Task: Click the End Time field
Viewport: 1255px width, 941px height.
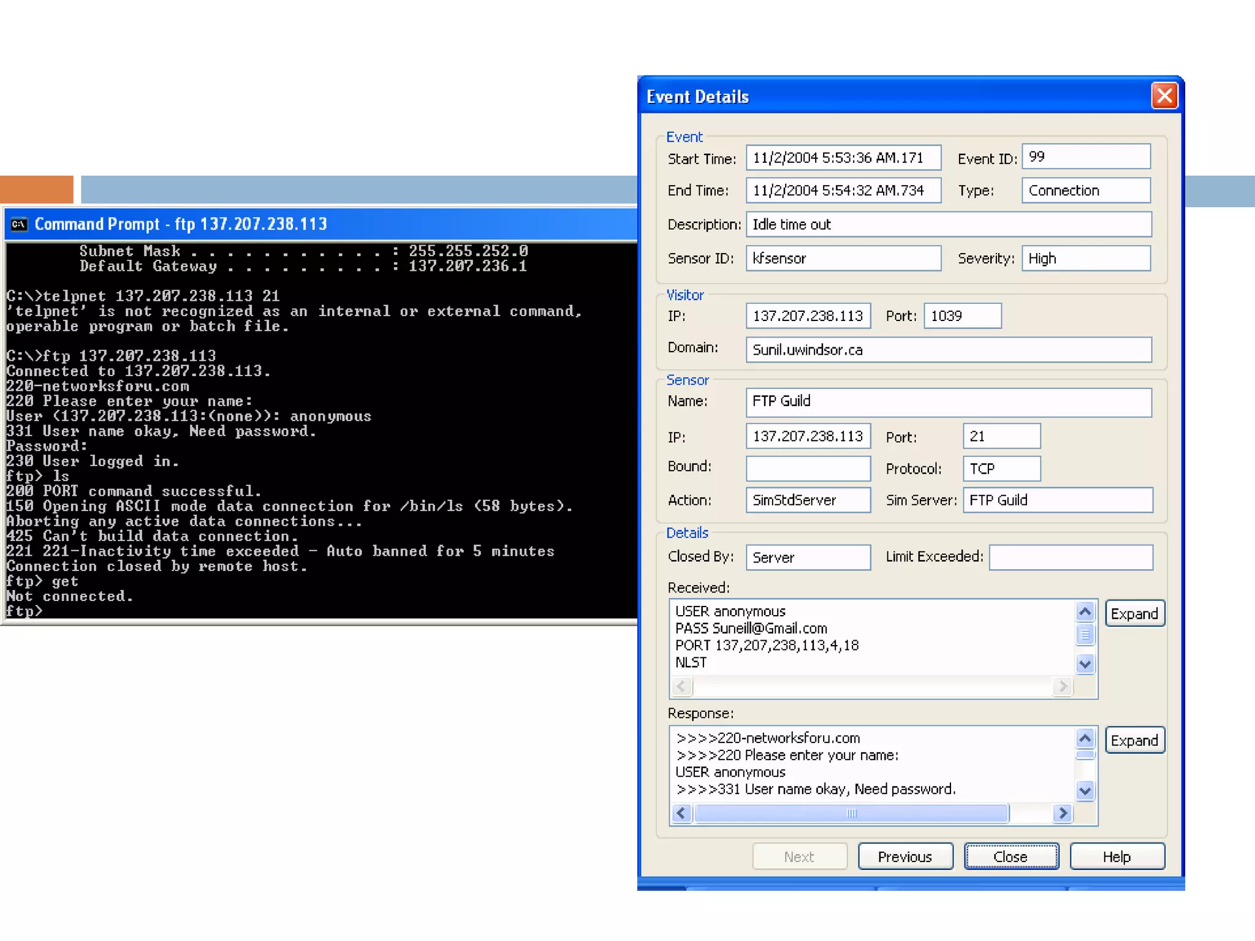Action: (x=843, y=191)
